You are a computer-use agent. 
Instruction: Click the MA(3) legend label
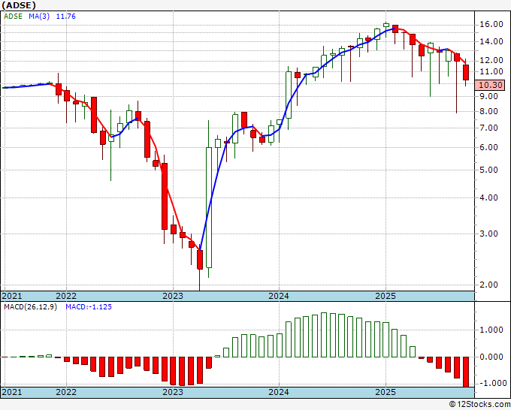39,17
